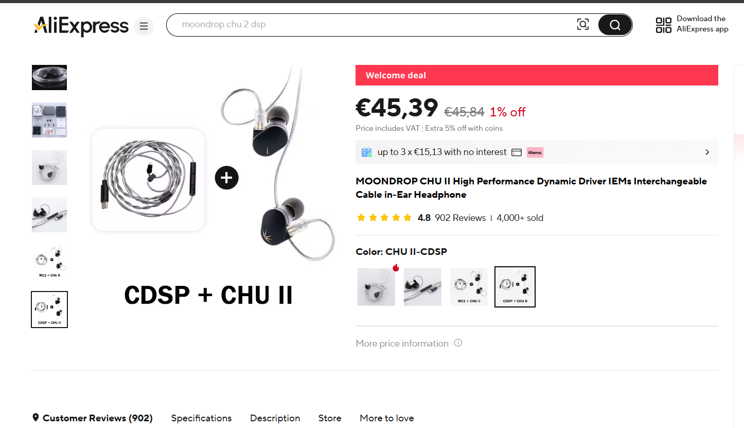Open the Specifications tab
Image resolution: width=744 pixels, height=428 pixels.
tap(201, 418)
